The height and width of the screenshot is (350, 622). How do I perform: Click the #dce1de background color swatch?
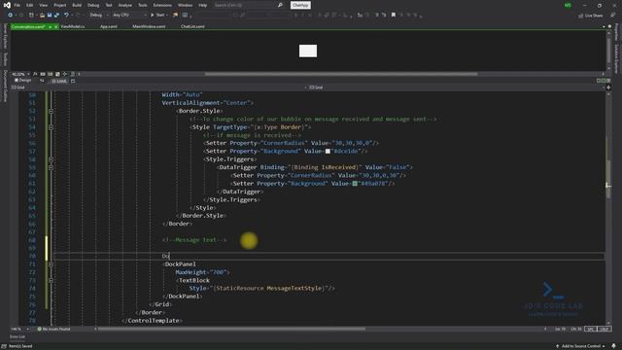pyautogui.click(x=328, y=152)
